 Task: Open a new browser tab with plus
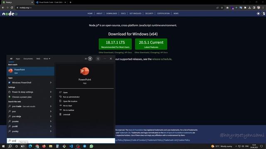tap(70, 2)
